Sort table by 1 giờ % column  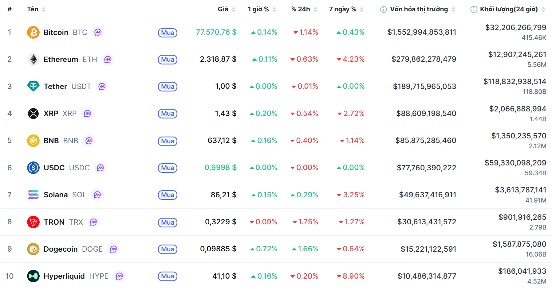tap(262, 9)
